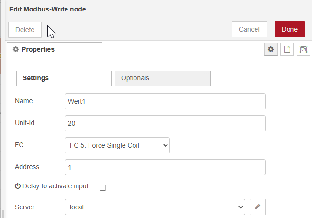Cancel editing the Modbus-Write node

click(249, 29)
